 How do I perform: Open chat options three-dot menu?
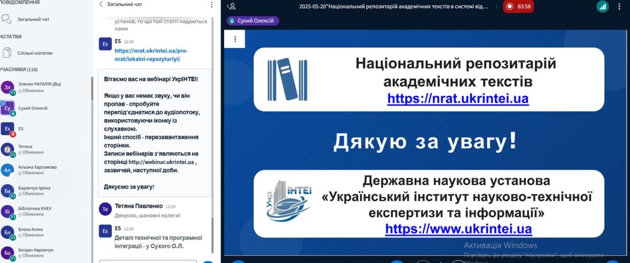point(212,5)
